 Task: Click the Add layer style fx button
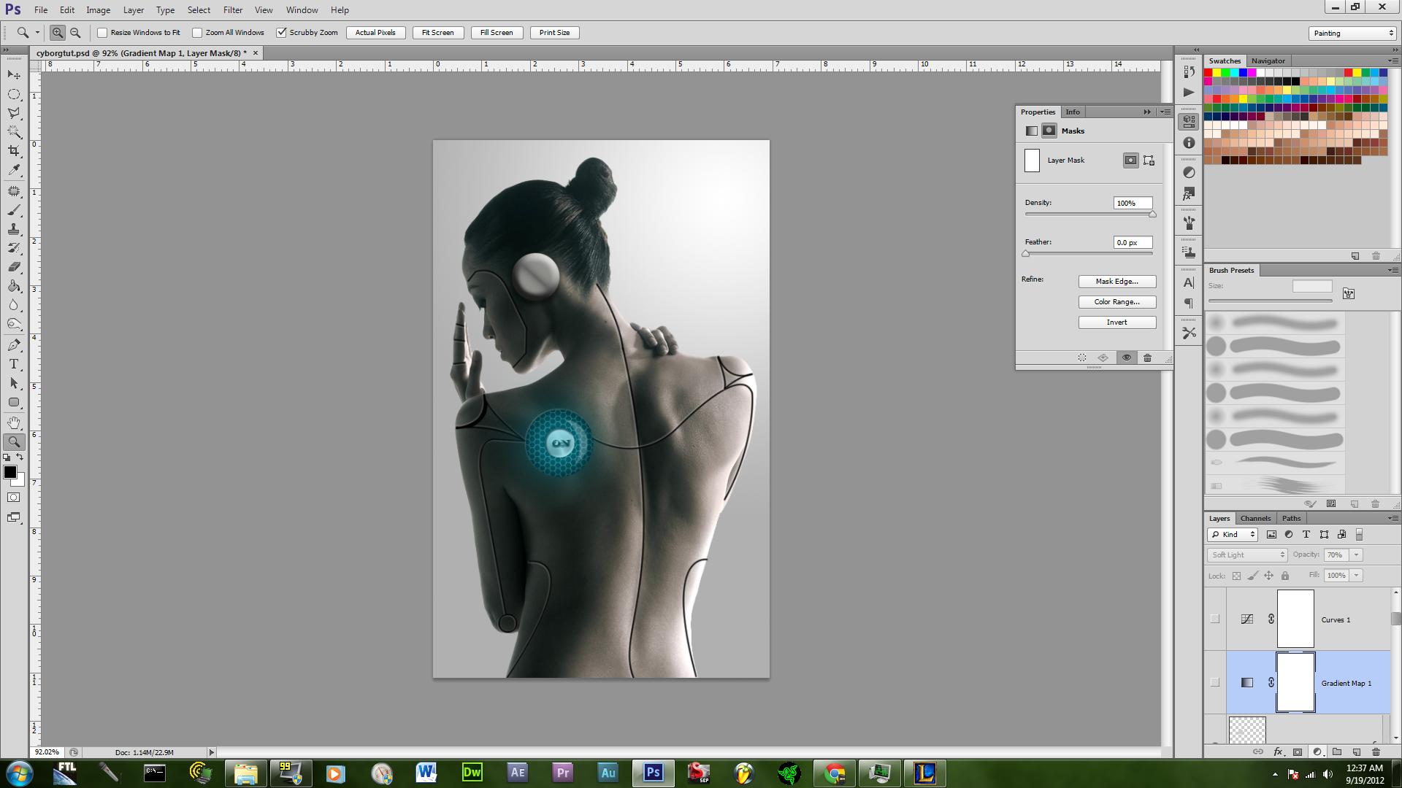[1278, 752]
